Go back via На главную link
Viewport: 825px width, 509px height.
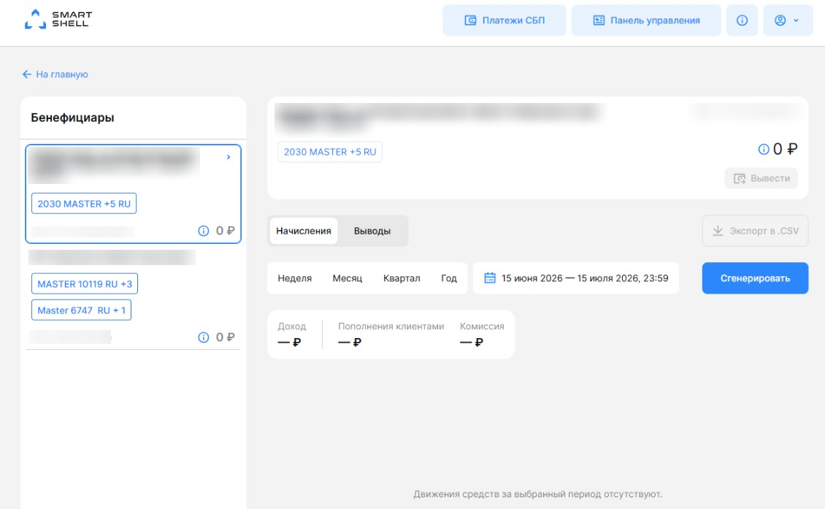55,74
